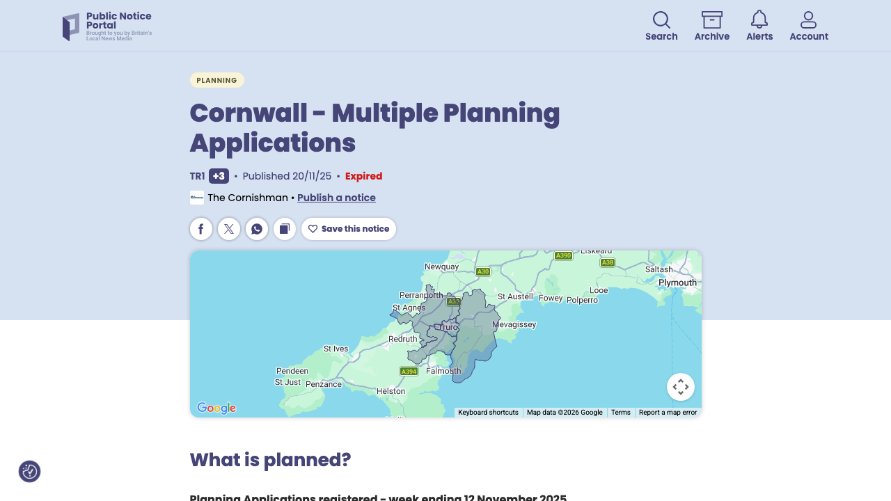Open the Archive section
Screen dimensions: 891x501
tap(711, 25)
